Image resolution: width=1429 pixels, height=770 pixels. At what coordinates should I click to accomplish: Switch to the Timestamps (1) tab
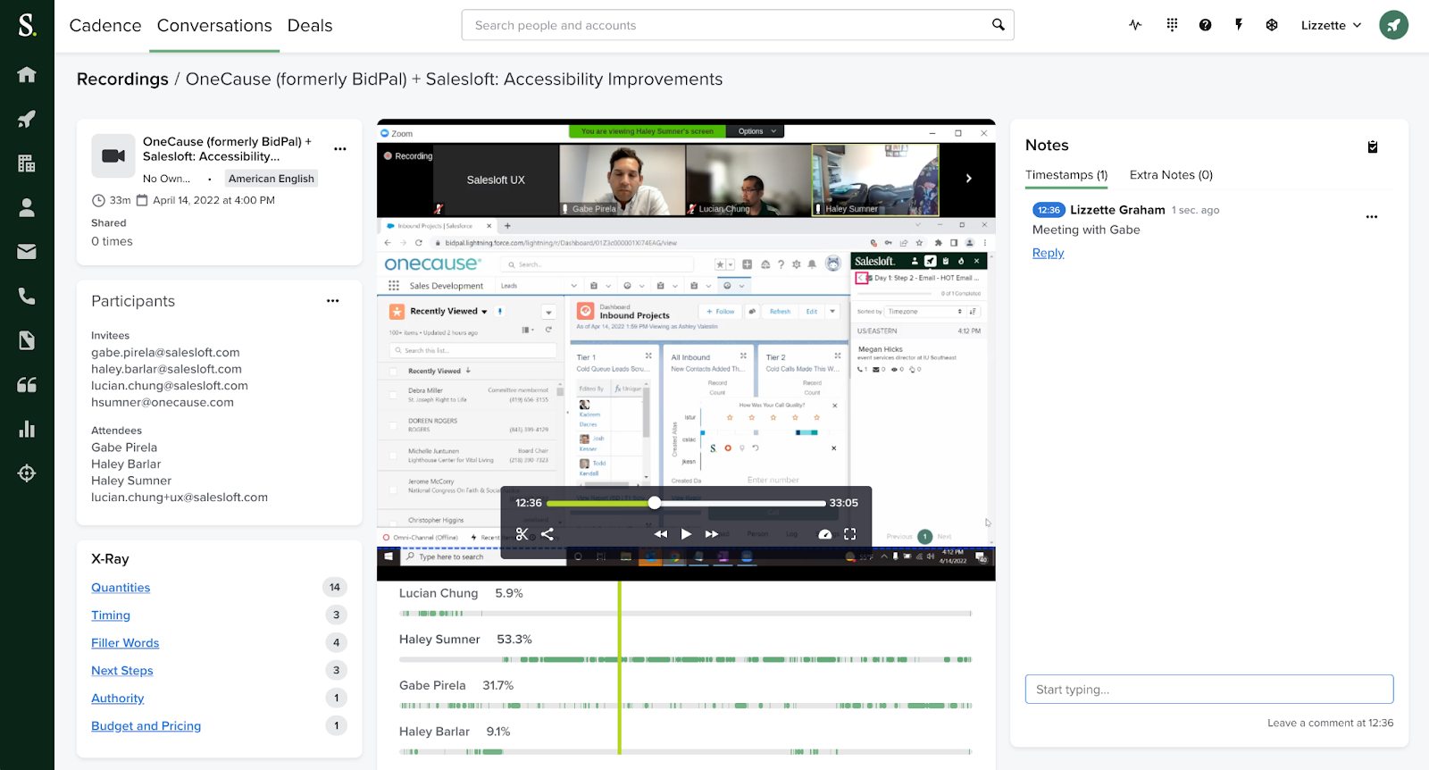1066,175
